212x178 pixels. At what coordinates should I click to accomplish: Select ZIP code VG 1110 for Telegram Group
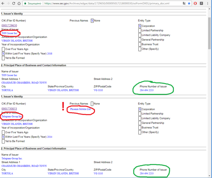click(98, 173)
